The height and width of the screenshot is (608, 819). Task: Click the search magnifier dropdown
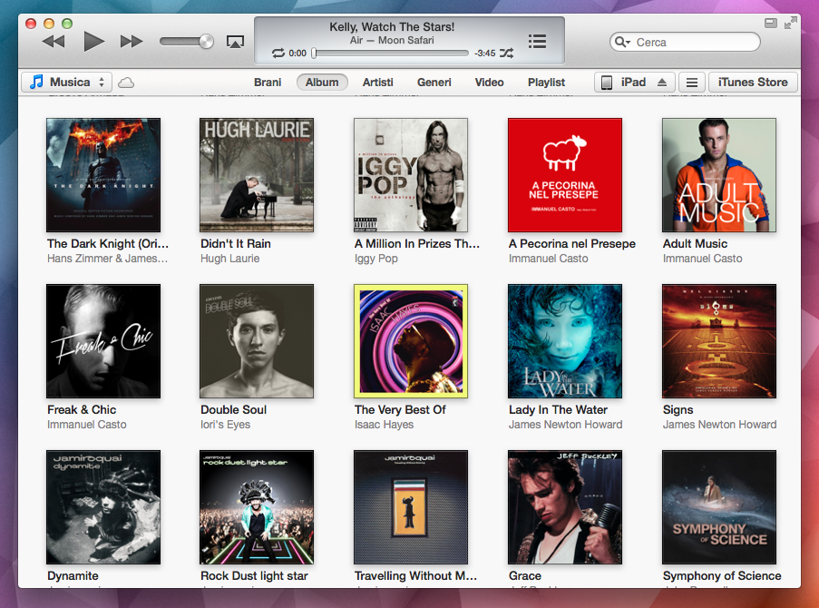pos(622,42)
